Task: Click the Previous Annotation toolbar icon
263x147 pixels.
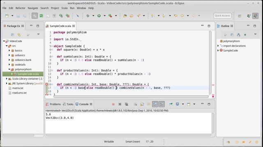Action: pyautogui.click(x=164, y=16)
